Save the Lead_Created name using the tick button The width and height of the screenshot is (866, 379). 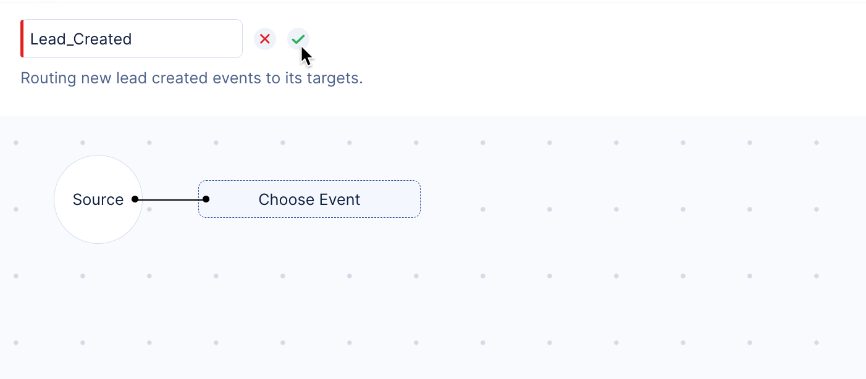click(298, 39)
